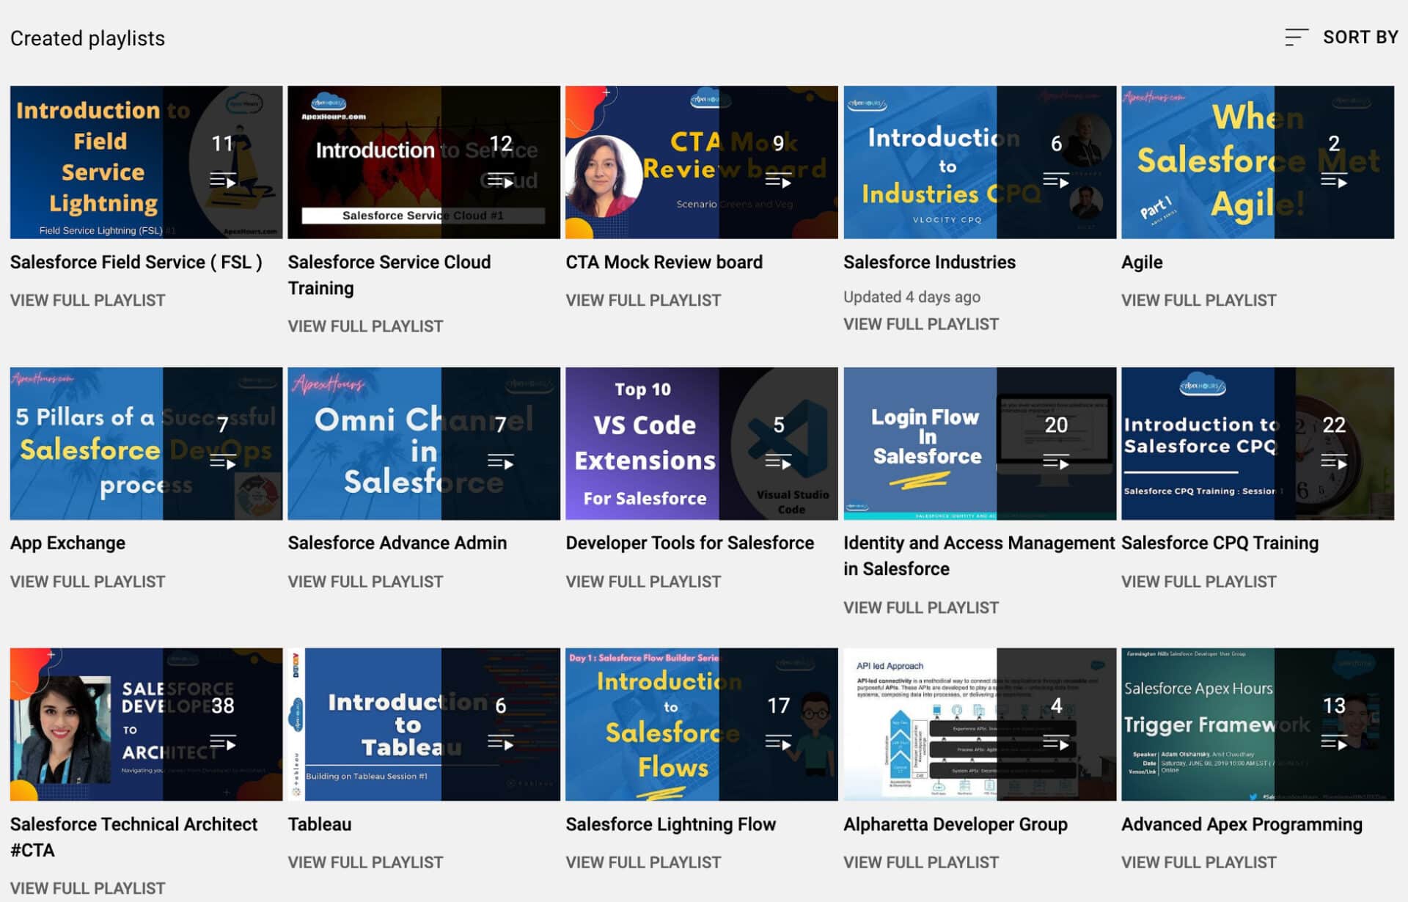This screenshot has height=902, width=1408.
Task: Play all videos in Advanced Apex Programming playlist
Action: [x=1335, y=744]
